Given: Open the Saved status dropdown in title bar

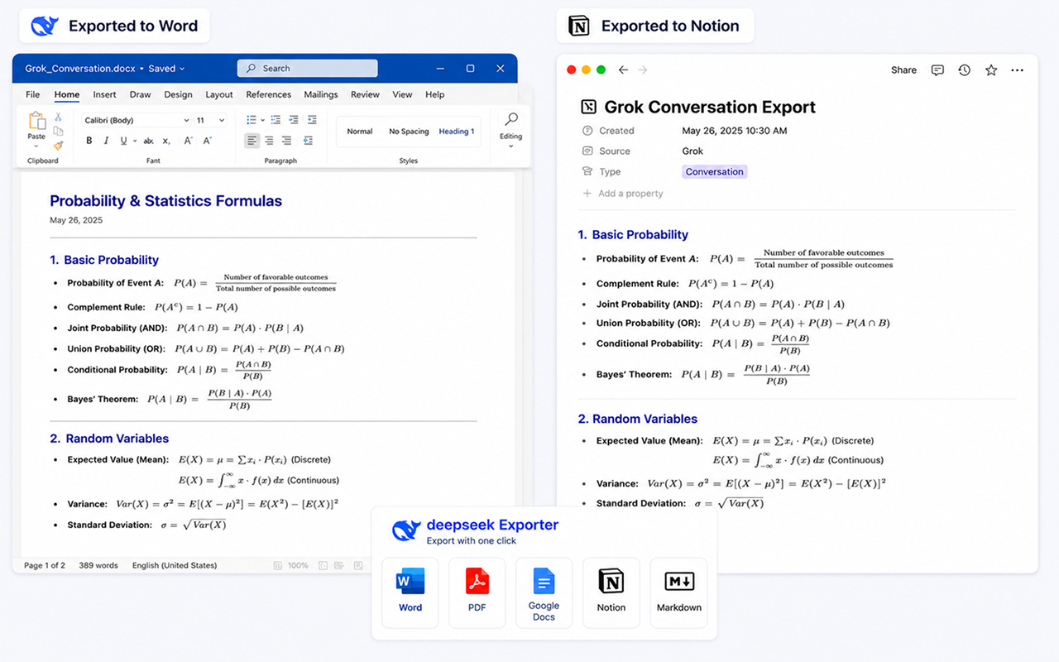Looking at the screenshot, I should pyautogui.click(x=166, y=69).
